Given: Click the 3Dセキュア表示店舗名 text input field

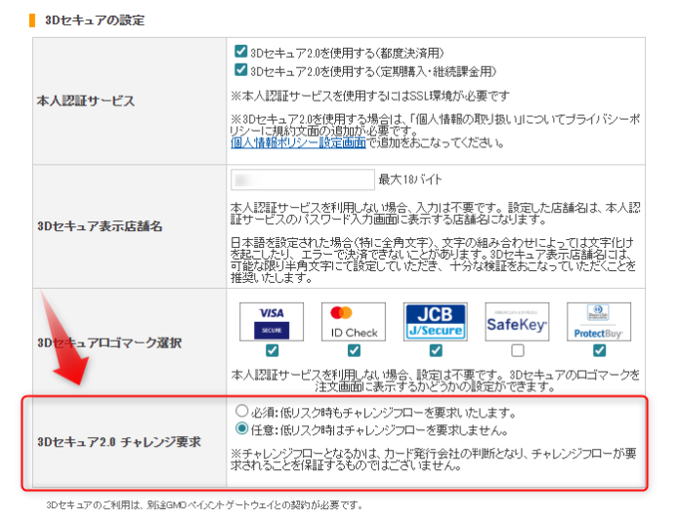Looking at the screenshot, I should pyautogui.click(x=303, y=180).
